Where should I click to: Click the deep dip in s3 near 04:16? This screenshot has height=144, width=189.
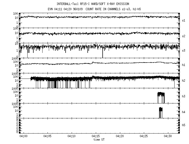tap(103, 54)
